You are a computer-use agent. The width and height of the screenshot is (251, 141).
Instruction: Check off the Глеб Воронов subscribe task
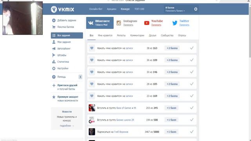pos(192,132)
